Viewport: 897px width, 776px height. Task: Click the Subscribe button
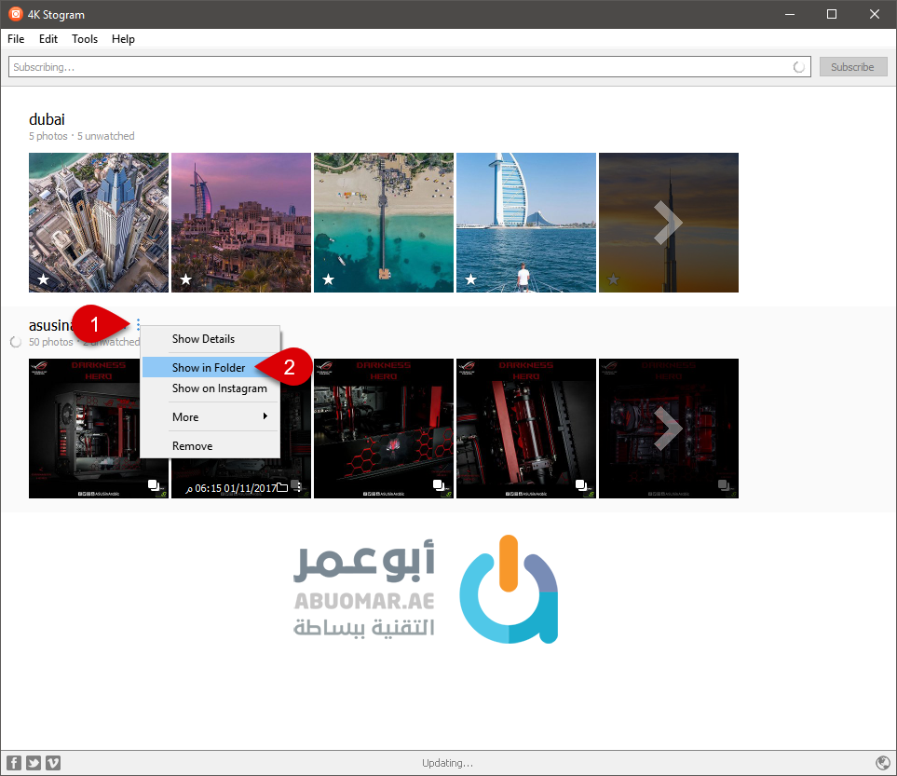pyautogui.click(x=852, y=67)
